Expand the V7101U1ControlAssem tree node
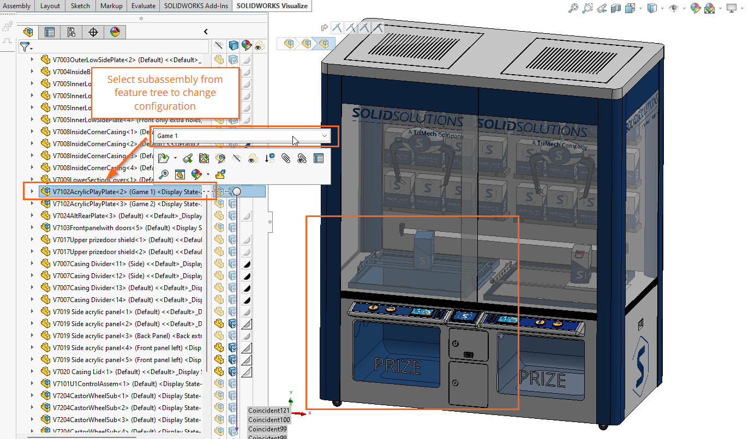This screenshot has width=749, height=439. (x=33, y=383)
